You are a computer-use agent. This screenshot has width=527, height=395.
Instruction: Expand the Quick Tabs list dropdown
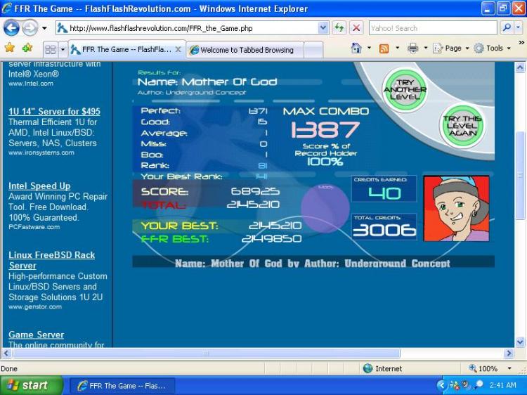tap(63, 50)
